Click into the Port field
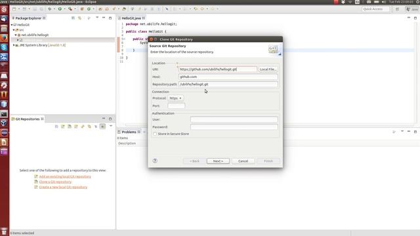This screenshot has width=420, height=236. [x=177, y=106]
